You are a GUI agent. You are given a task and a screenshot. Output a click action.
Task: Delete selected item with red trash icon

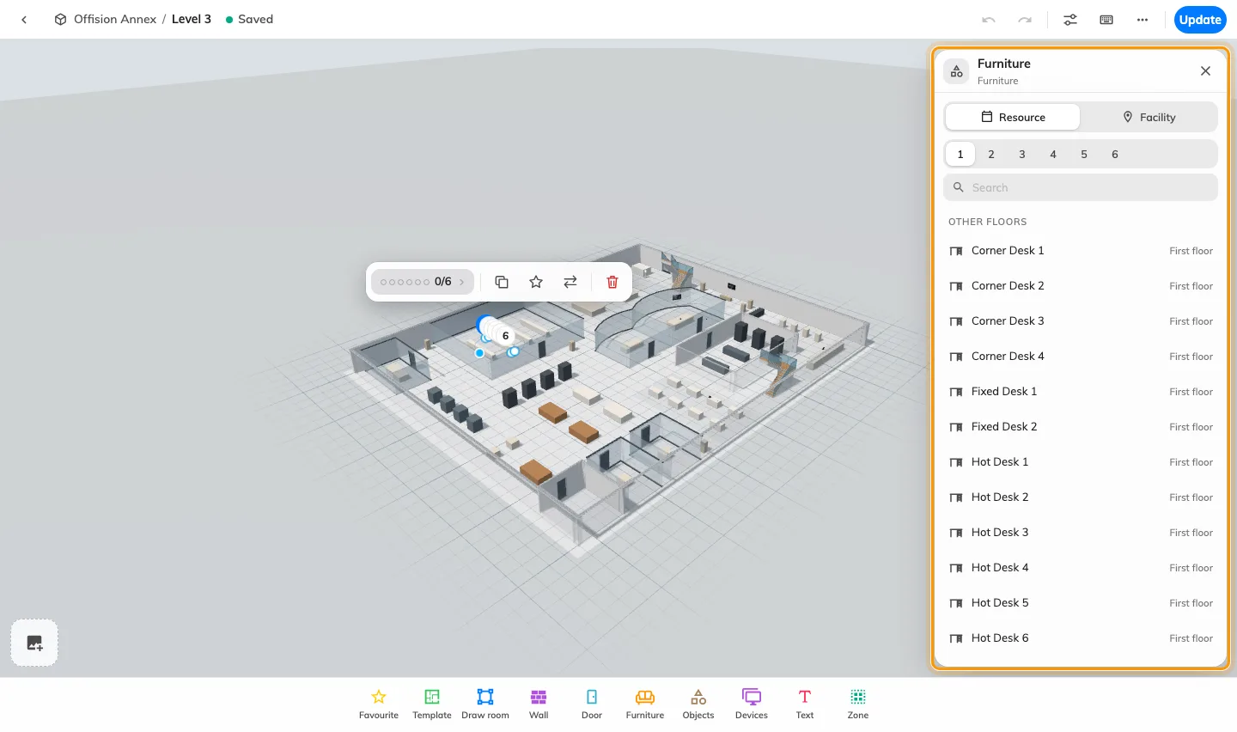tap(612, 282)
